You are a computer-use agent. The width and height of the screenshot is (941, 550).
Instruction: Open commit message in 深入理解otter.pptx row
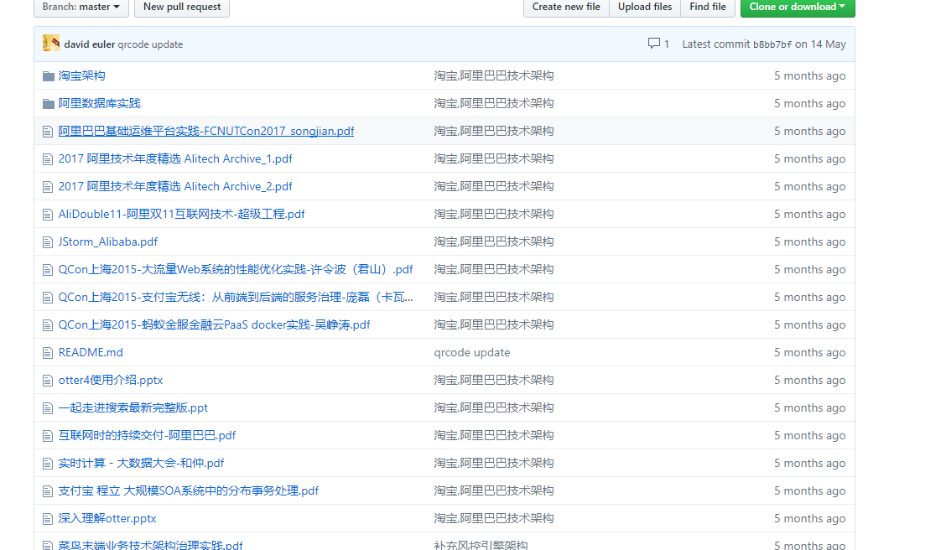494,517
